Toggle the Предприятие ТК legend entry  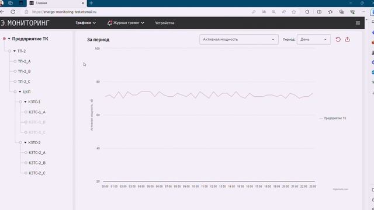pyautogui.click(x=333, y=118)
